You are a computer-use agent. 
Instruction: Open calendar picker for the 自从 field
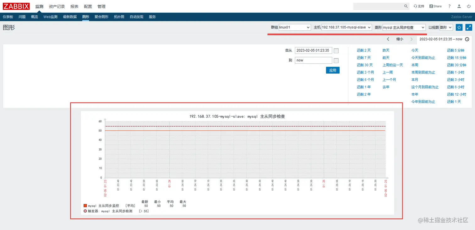point(336,51)
